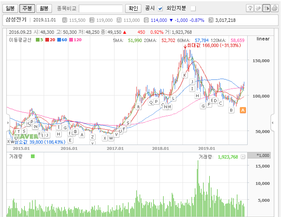Switch to the 일봉 daily chart

[x=10, y=8]
